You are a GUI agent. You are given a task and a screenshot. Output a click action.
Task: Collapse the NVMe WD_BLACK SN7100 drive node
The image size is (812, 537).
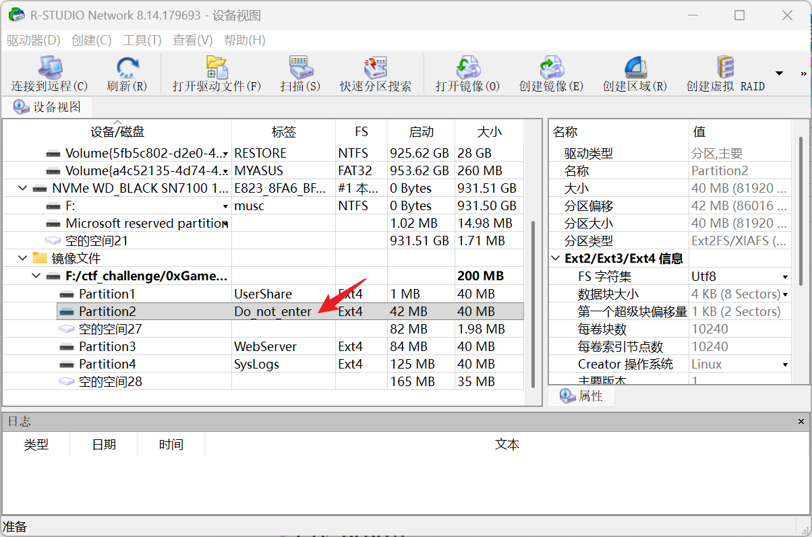24,189
